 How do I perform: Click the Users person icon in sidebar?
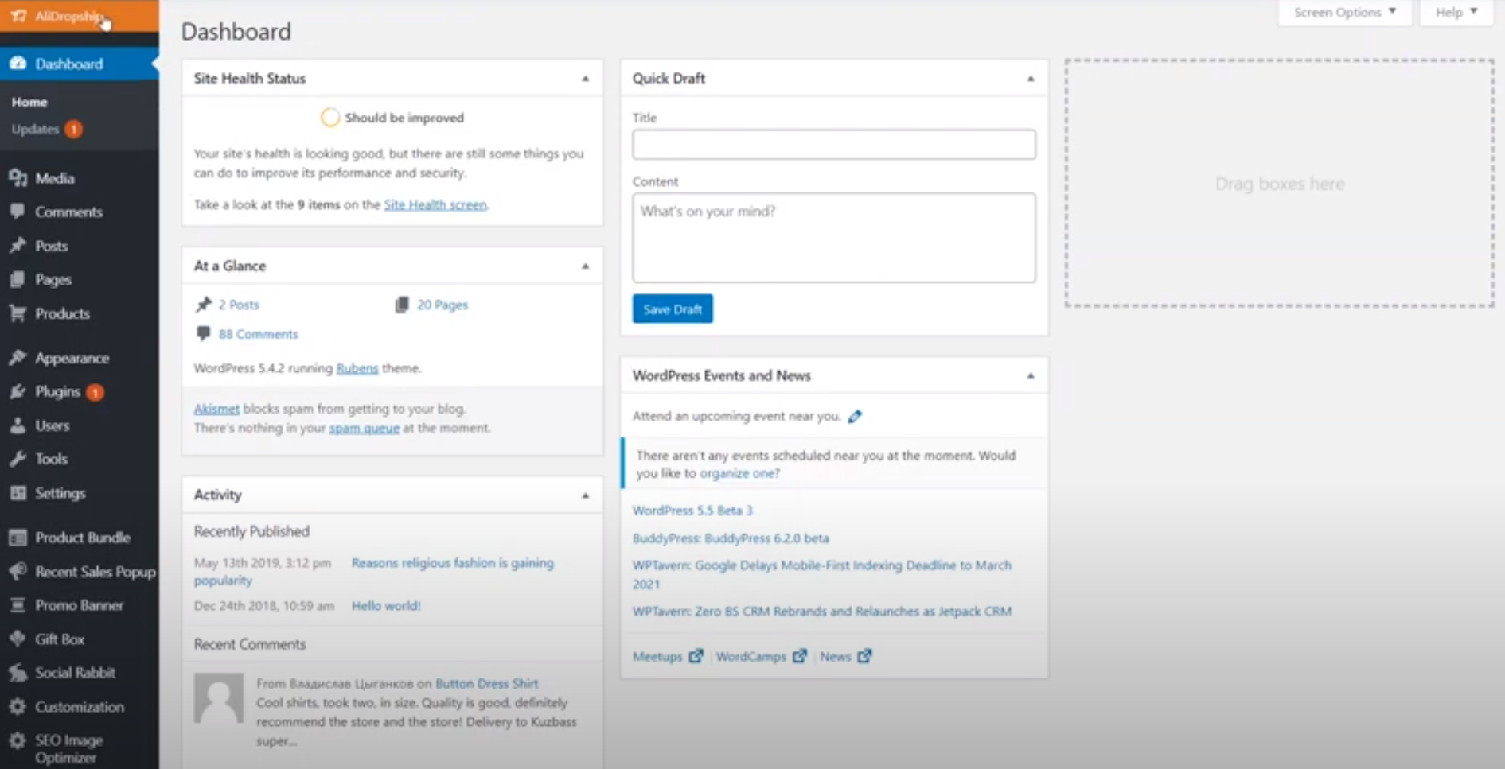click(18, 425)
